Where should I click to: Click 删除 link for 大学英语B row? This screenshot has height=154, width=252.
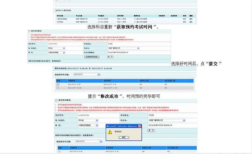point(191,22)
